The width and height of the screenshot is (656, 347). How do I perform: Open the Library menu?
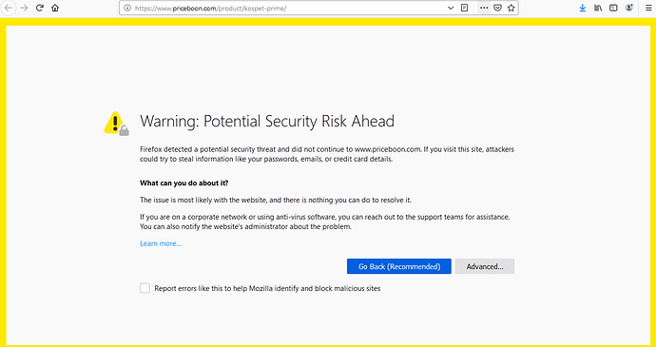click(598, 8)
